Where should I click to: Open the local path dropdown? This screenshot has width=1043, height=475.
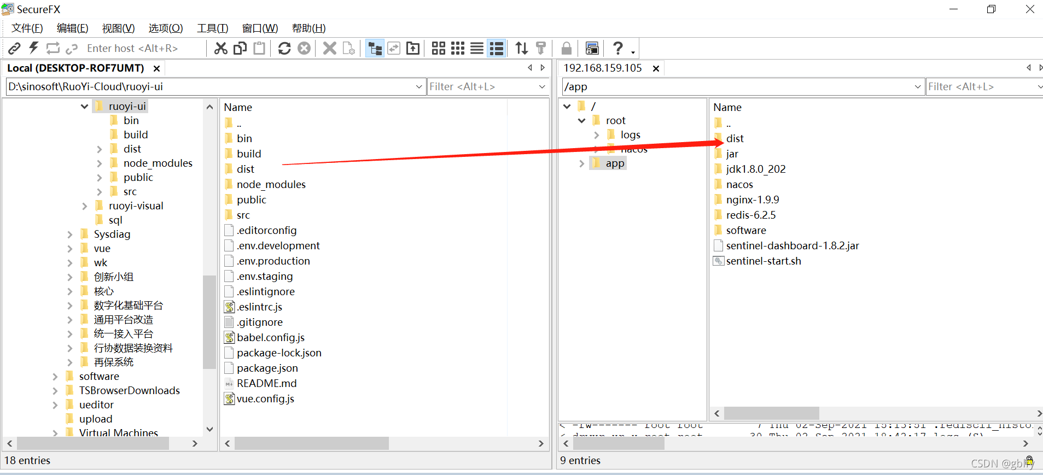coord(419,86)
